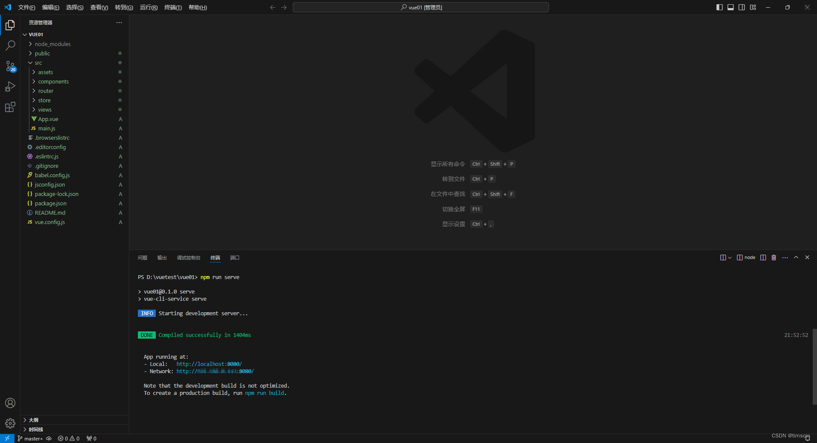Kill terminal with trash icon
817x443 pixels.
pos(774,258)
